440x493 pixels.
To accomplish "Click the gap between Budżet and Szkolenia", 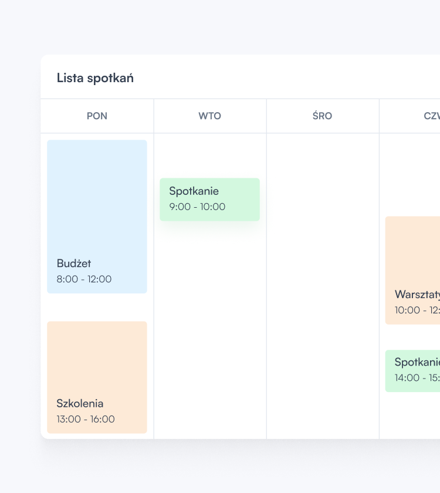I will [x=97, y=308].
